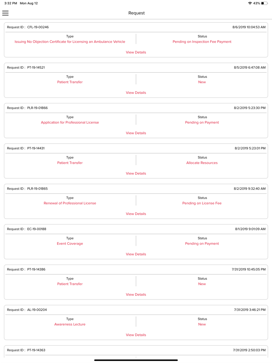Tap Renewal of Professional License type
Screen dimensions: 272x363
coord(70,203)
